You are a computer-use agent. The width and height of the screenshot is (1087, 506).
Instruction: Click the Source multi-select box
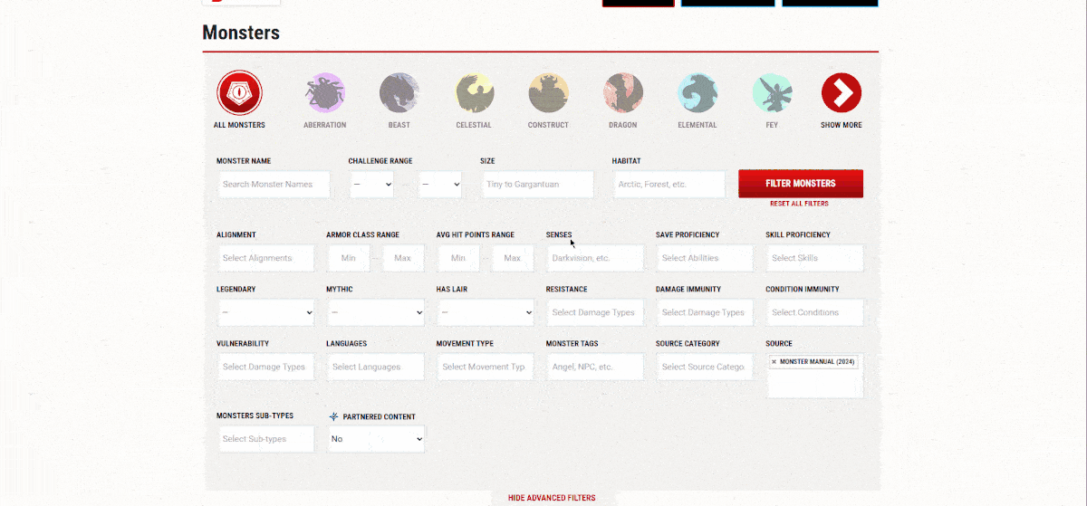tap(814, 376)
